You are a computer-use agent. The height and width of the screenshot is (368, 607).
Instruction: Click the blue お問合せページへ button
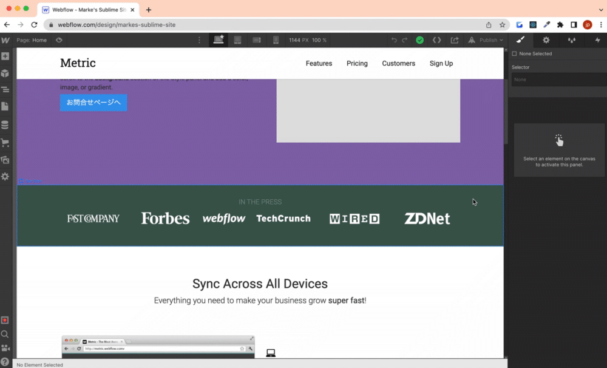coord(93,102)
